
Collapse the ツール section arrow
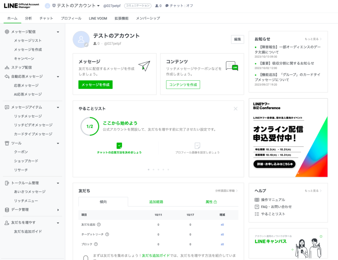58,143
